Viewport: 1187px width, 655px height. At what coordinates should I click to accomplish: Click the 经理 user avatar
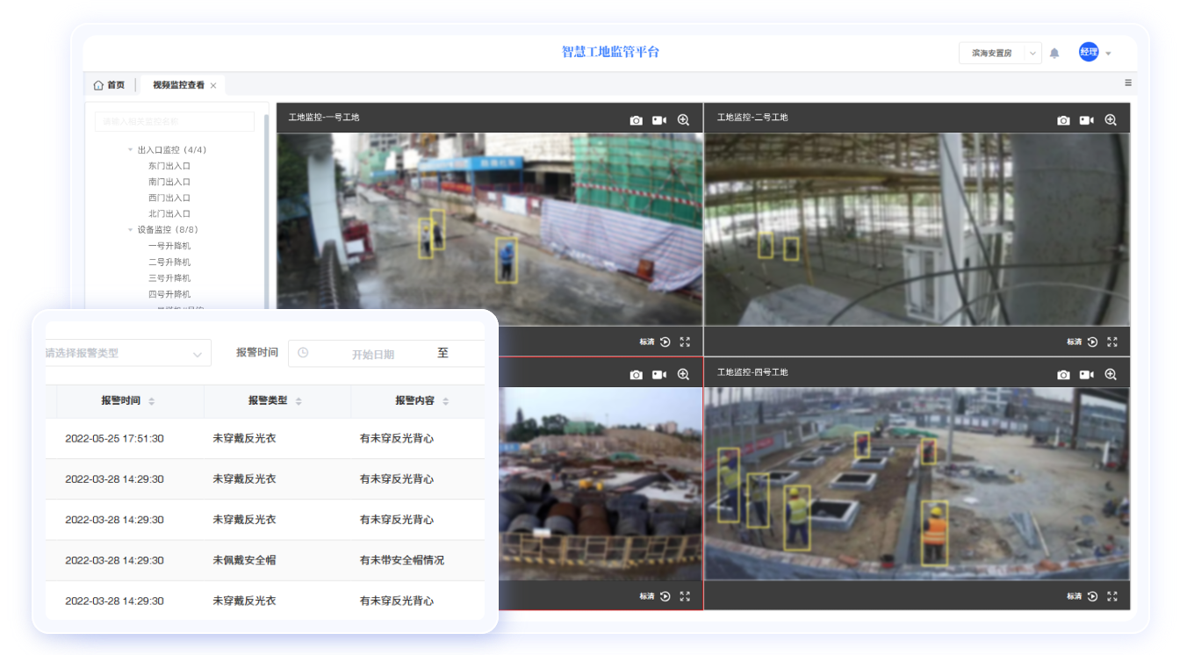coord(1089,53)
